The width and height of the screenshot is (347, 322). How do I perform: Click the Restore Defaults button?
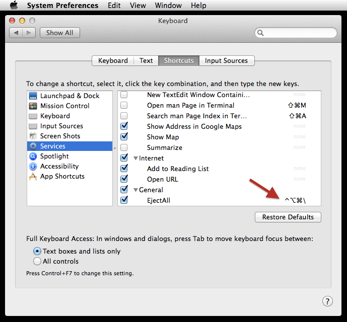point(288,217)
